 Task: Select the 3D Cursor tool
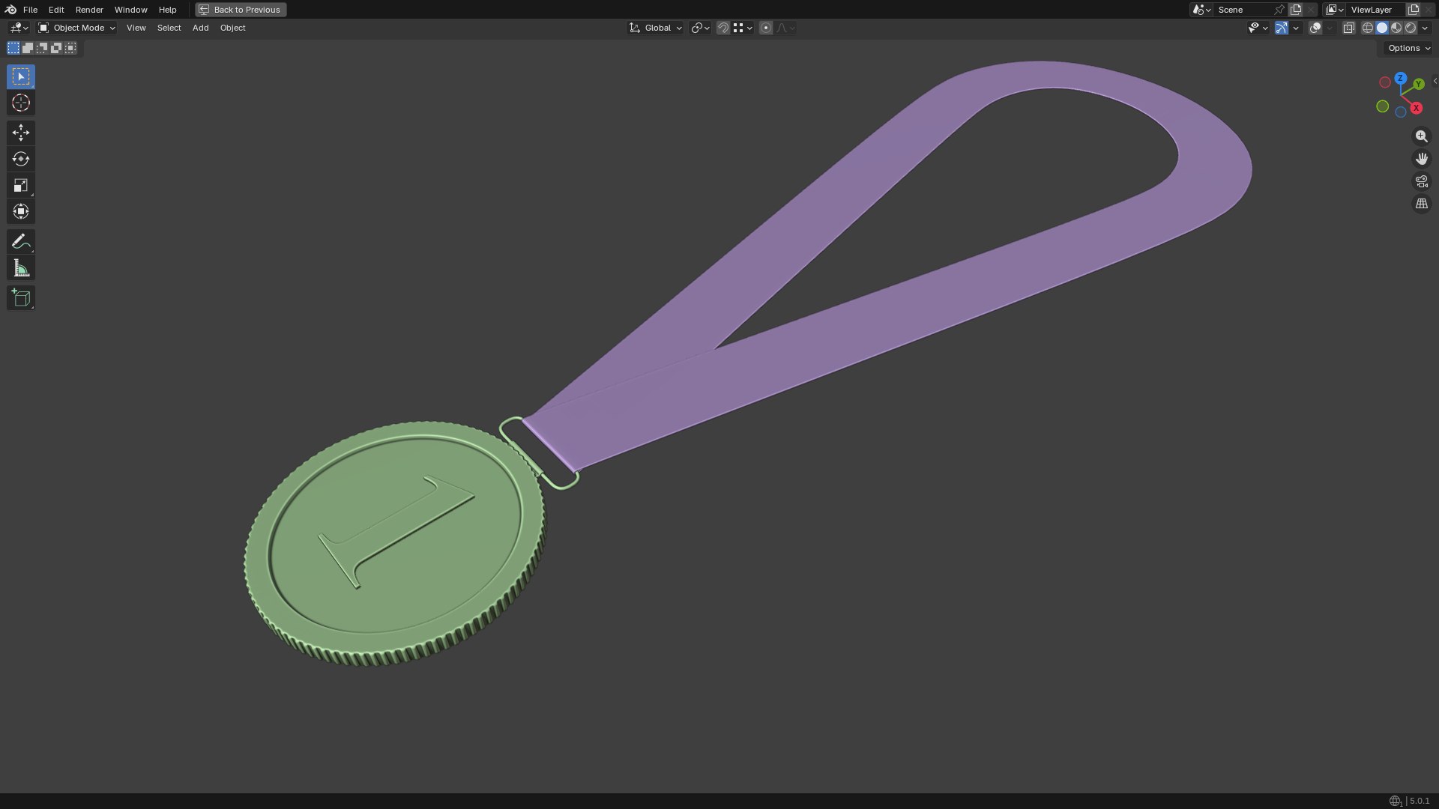click(21, 103)
